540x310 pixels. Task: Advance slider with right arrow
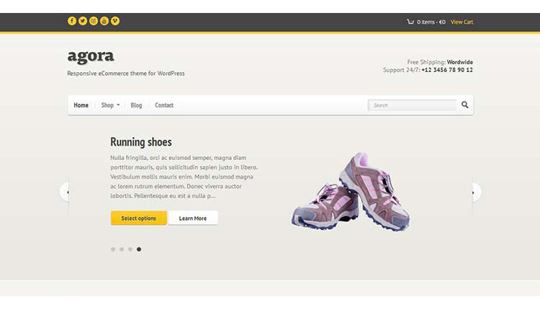pos(475,192)
